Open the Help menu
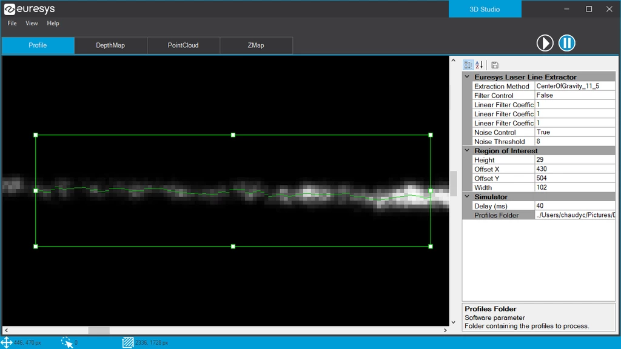 53,23
